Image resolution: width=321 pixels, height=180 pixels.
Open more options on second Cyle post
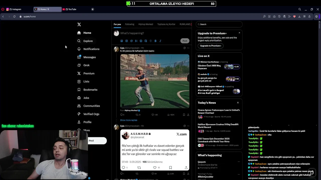click(188, 126)
